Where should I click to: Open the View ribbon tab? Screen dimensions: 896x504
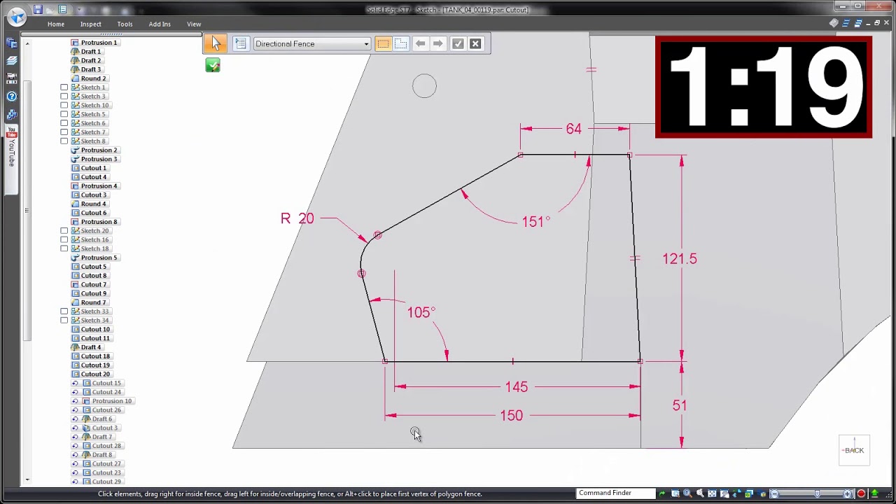[x=194, y=24]
